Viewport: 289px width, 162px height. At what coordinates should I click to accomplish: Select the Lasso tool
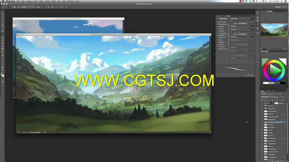(x=3, y=19)
